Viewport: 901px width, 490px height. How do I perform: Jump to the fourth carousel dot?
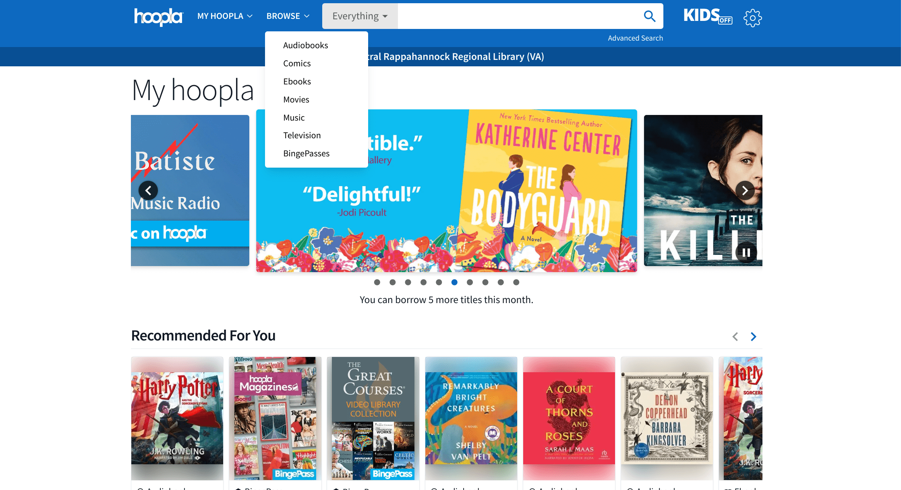pos(423,282)
